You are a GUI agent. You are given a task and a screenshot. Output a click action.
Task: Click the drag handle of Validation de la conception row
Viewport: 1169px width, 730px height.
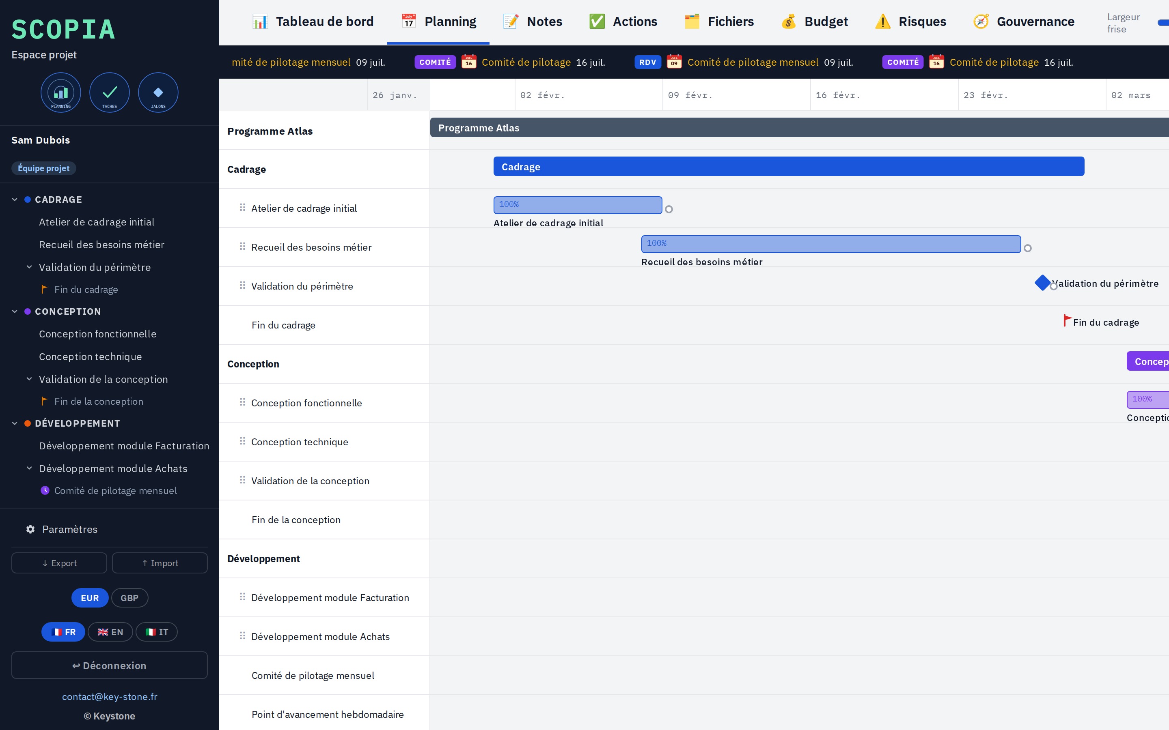point(242,481)
